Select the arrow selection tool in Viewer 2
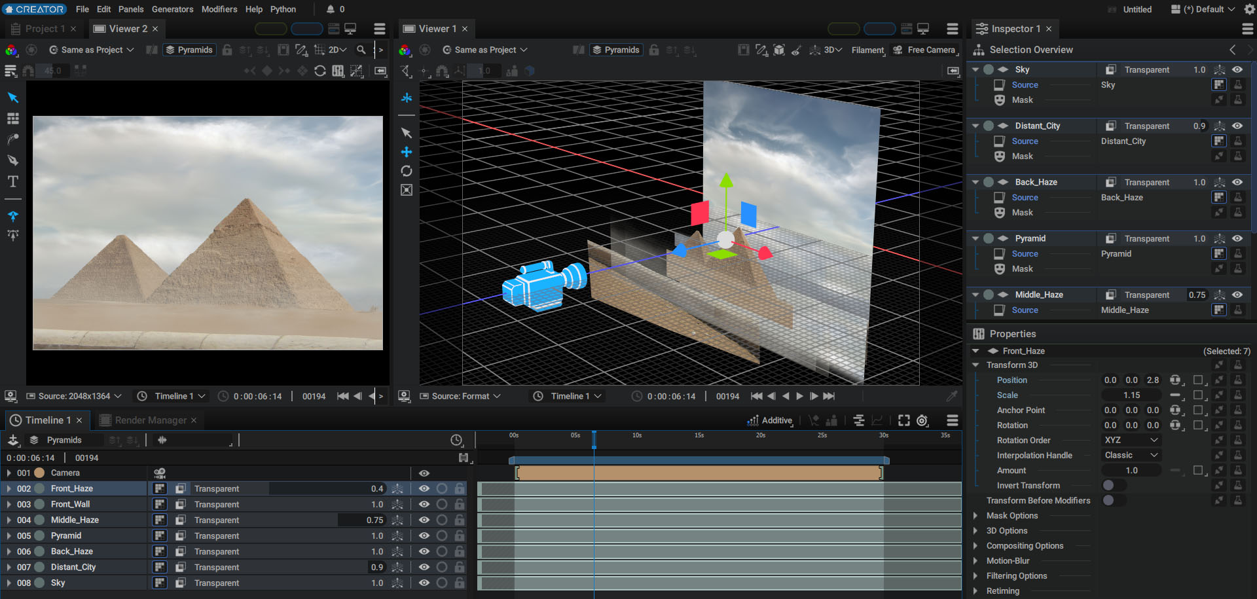Screen dimensions: 1257x599 tap(12, 98)
